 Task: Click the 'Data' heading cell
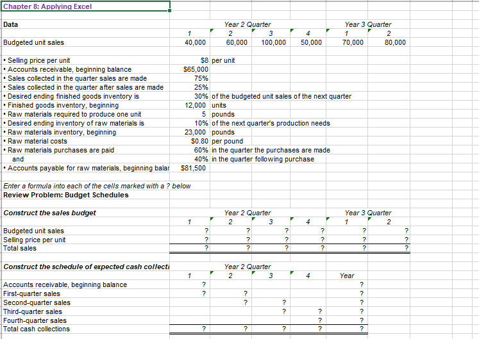click(x=85, y=24)
